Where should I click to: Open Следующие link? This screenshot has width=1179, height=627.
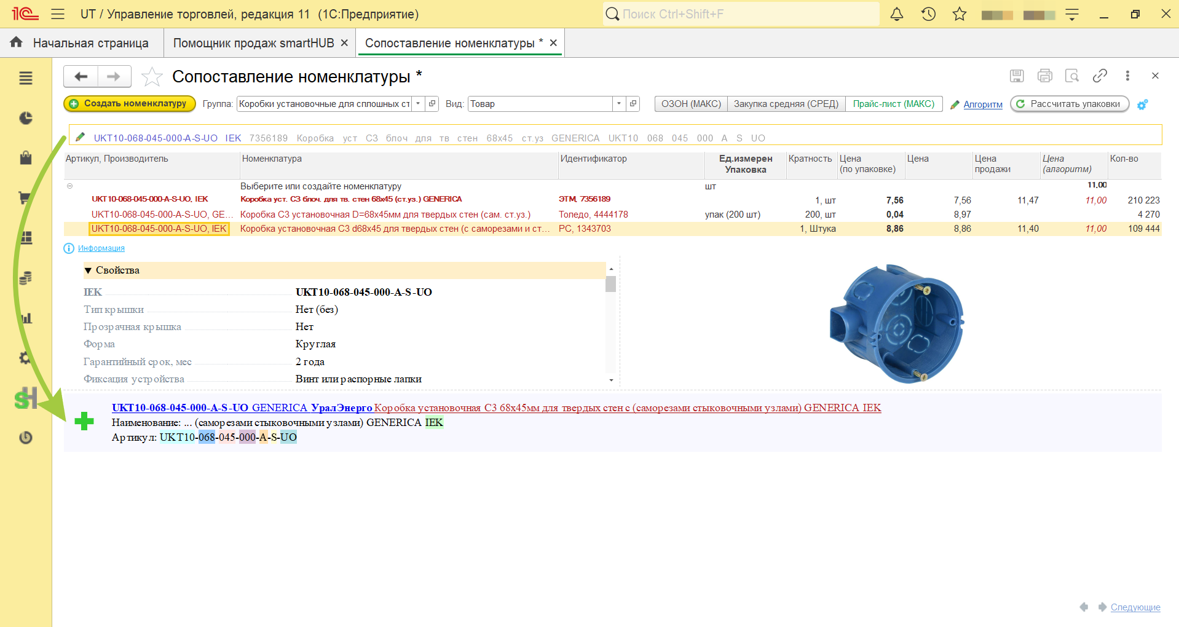click(x=1135, y=607)
